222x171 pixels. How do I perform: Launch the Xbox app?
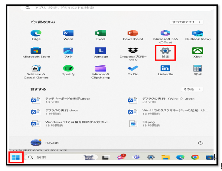(x=198, y=53)
